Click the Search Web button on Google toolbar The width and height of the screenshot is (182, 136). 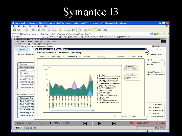click(51, 37)
